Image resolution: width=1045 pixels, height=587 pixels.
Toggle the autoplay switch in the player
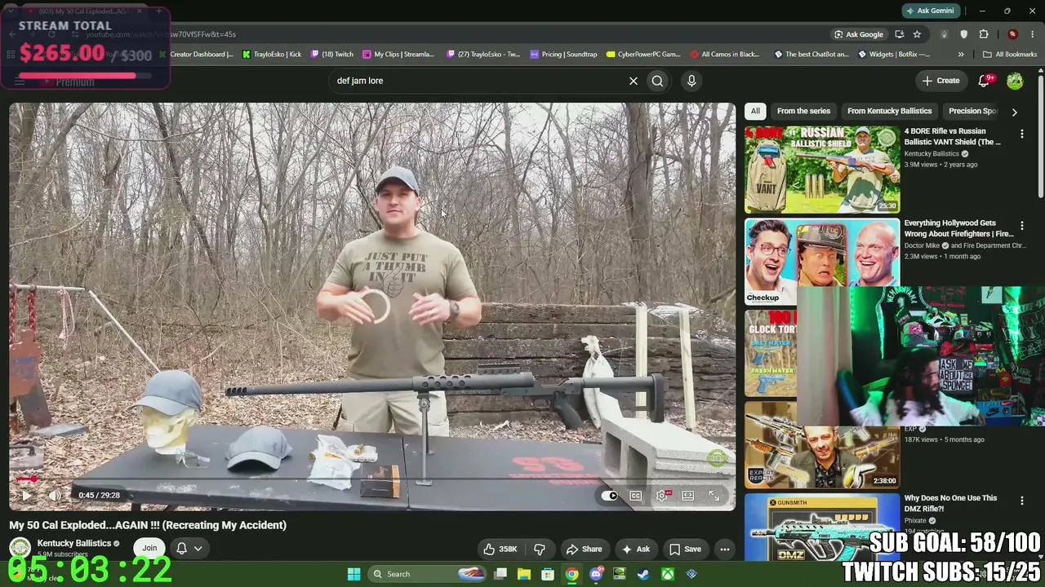tap(609, 495)
